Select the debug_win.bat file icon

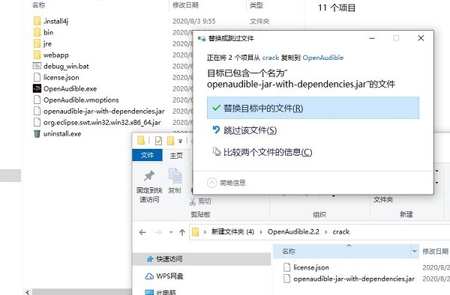point(37,66)
